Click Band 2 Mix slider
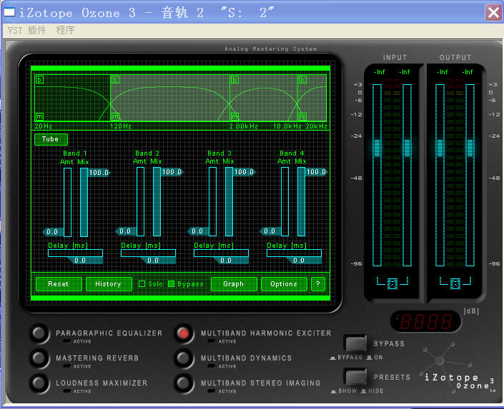 [157, 201]
